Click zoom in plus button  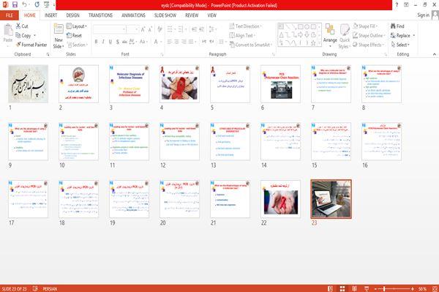click(413, 288)
